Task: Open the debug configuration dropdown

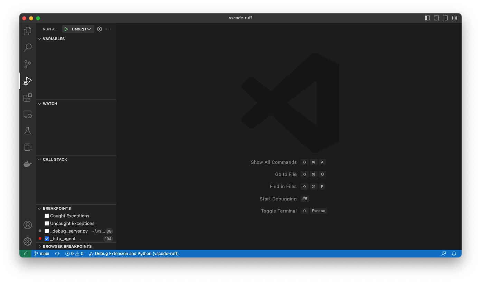Action: pyautogui.click(x=89, y=29)
